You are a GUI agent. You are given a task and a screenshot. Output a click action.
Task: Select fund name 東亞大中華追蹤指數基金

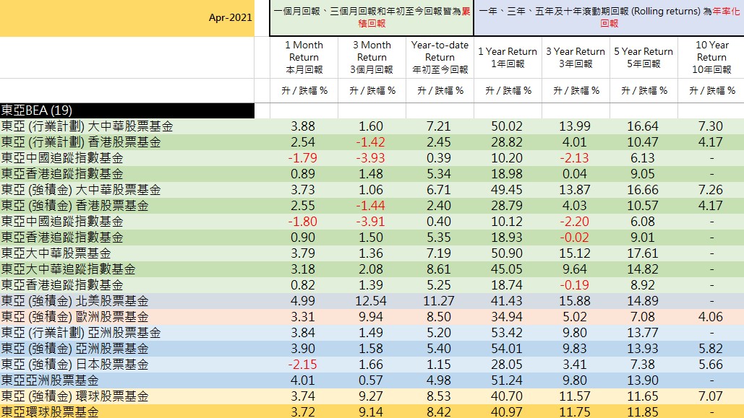click(68, 269)
